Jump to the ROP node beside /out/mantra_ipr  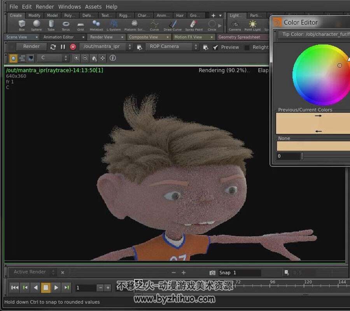coord(140,47)
